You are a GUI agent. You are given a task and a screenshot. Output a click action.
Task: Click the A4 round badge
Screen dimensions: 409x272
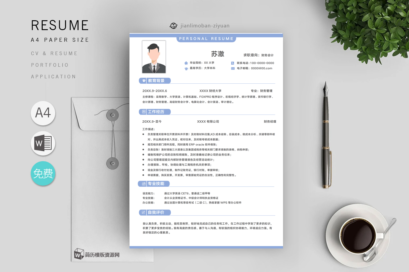point(43,113)
